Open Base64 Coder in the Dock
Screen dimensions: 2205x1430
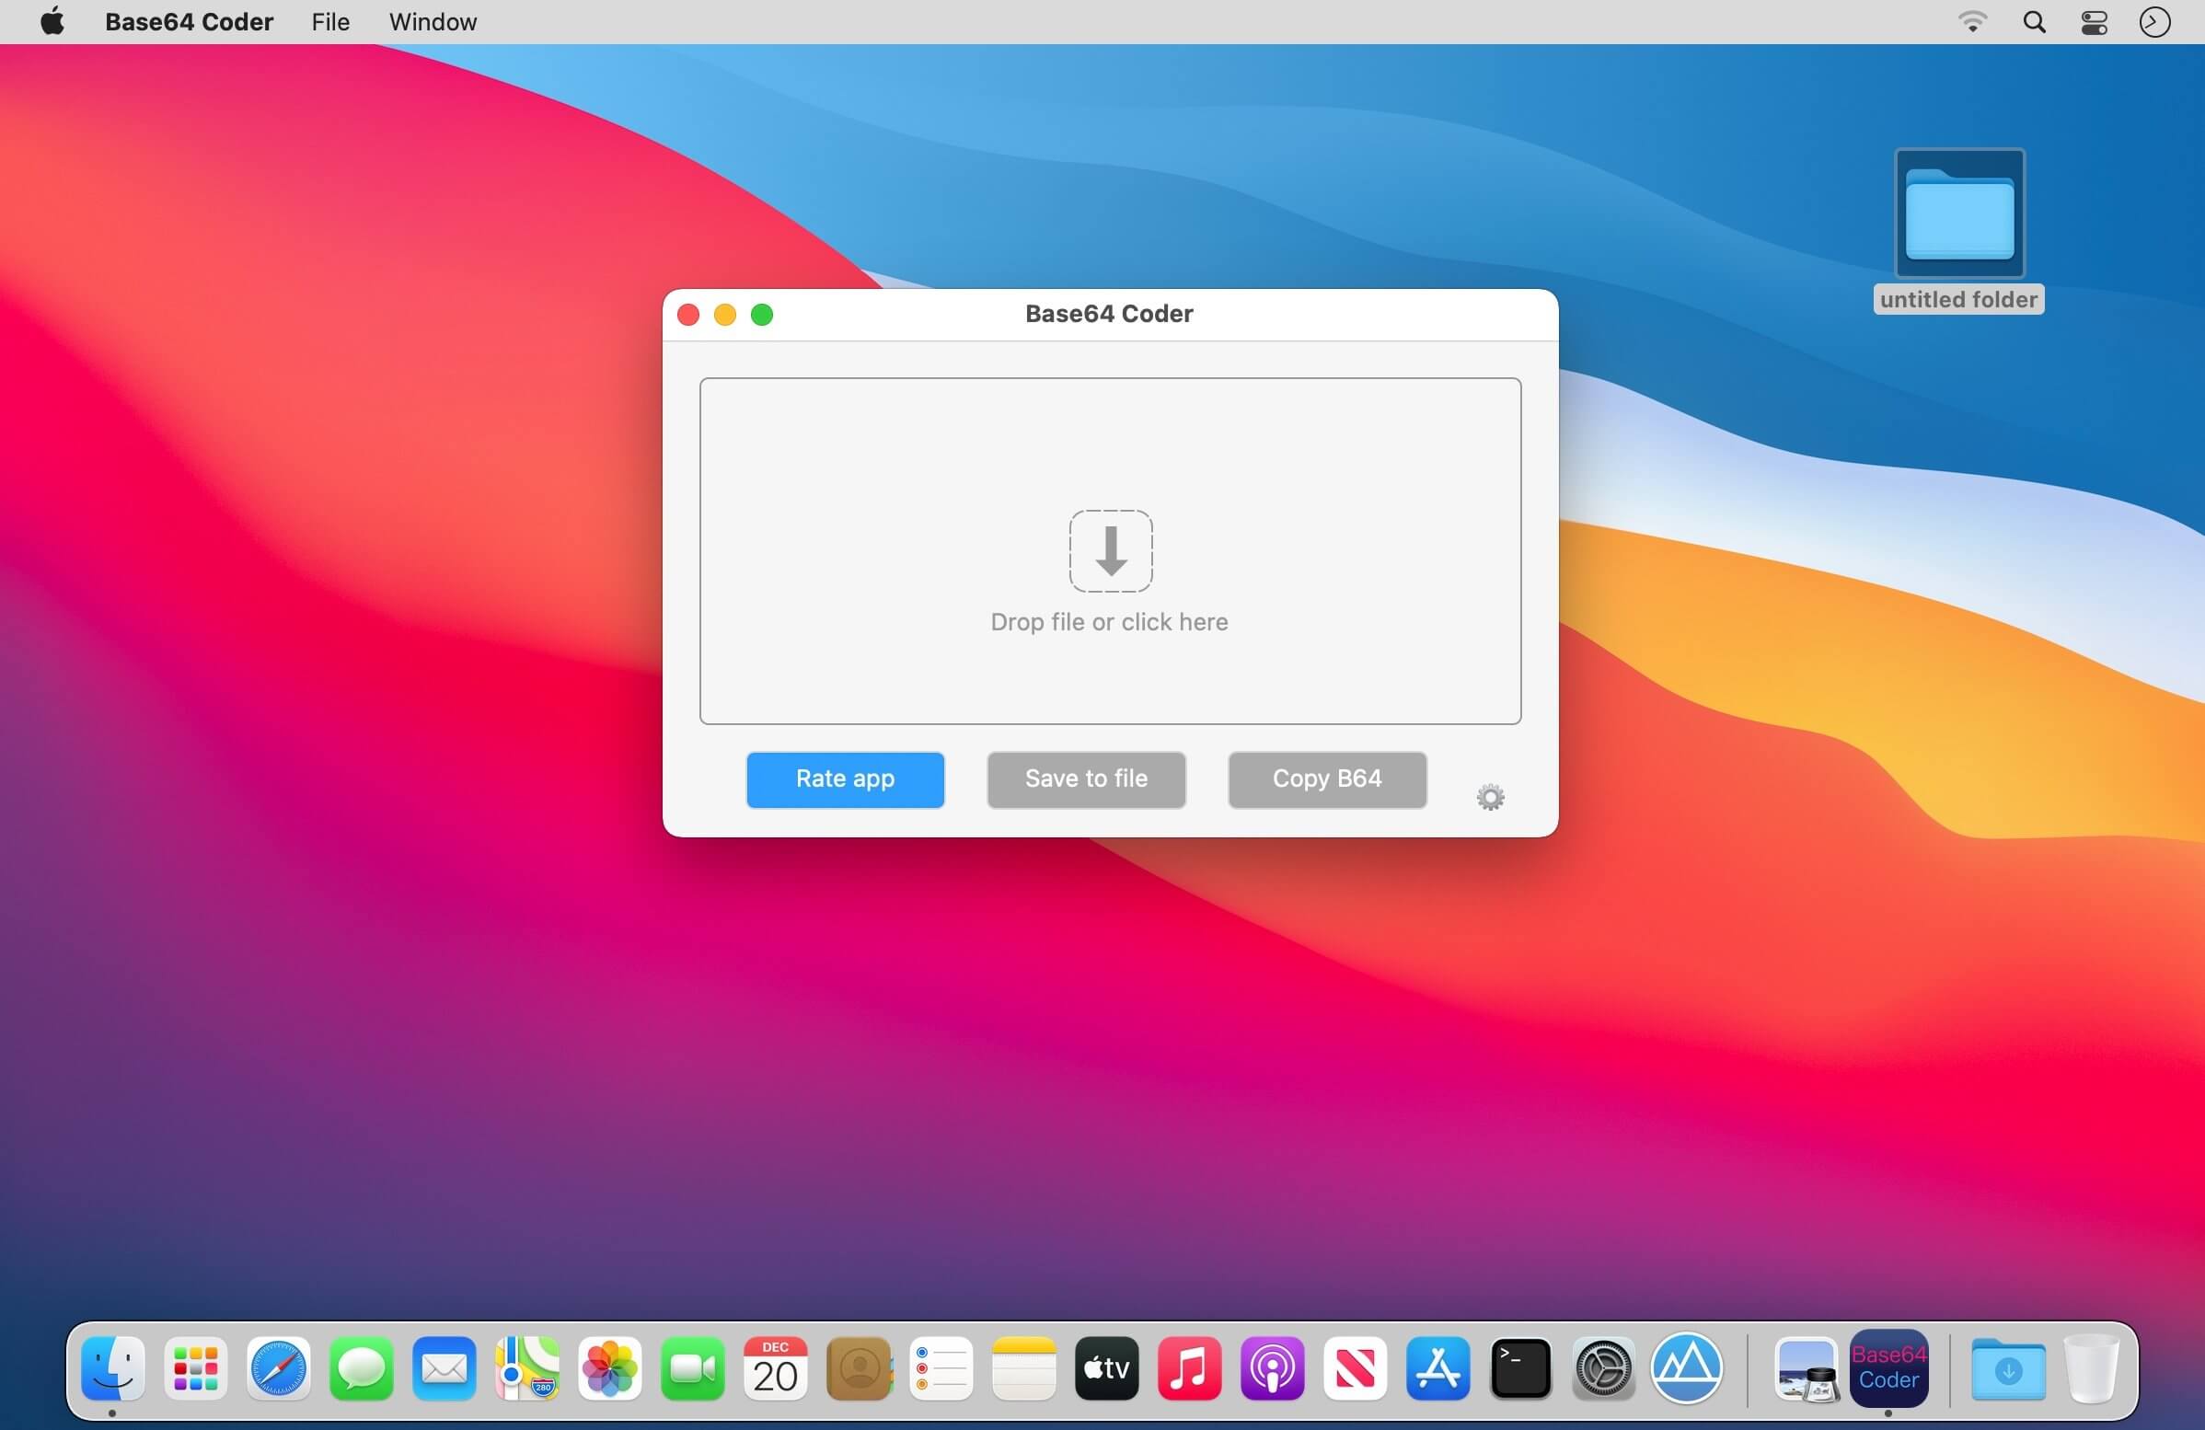point(1888,1368)
